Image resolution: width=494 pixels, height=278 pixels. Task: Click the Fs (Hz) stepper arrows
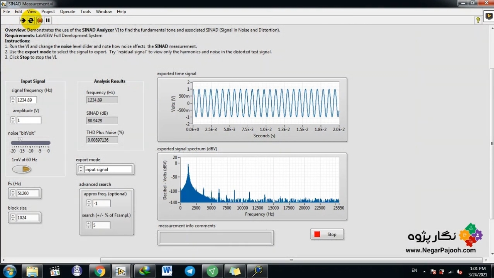(x=13, y=193)
